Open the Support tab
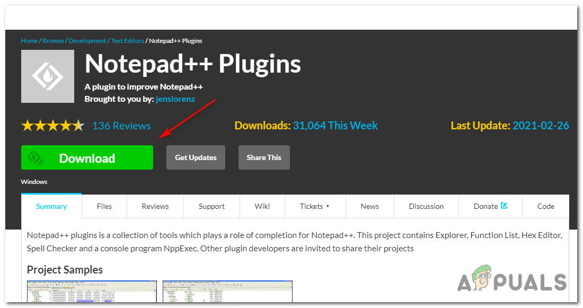 point(211,206)
